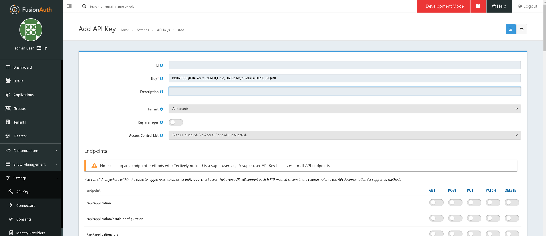
Task: Expand the Entity Management menu
Action: pyautogui.click(x=31, y=164)
